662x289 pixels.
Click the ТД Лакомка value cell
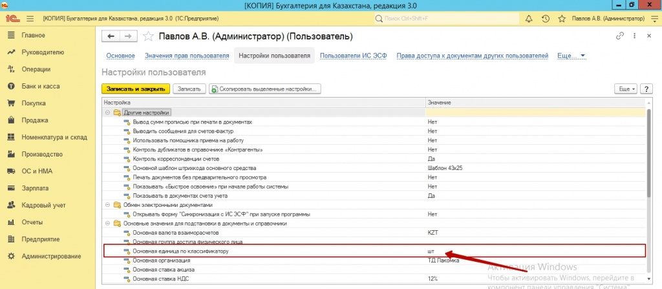pos(535,261)
